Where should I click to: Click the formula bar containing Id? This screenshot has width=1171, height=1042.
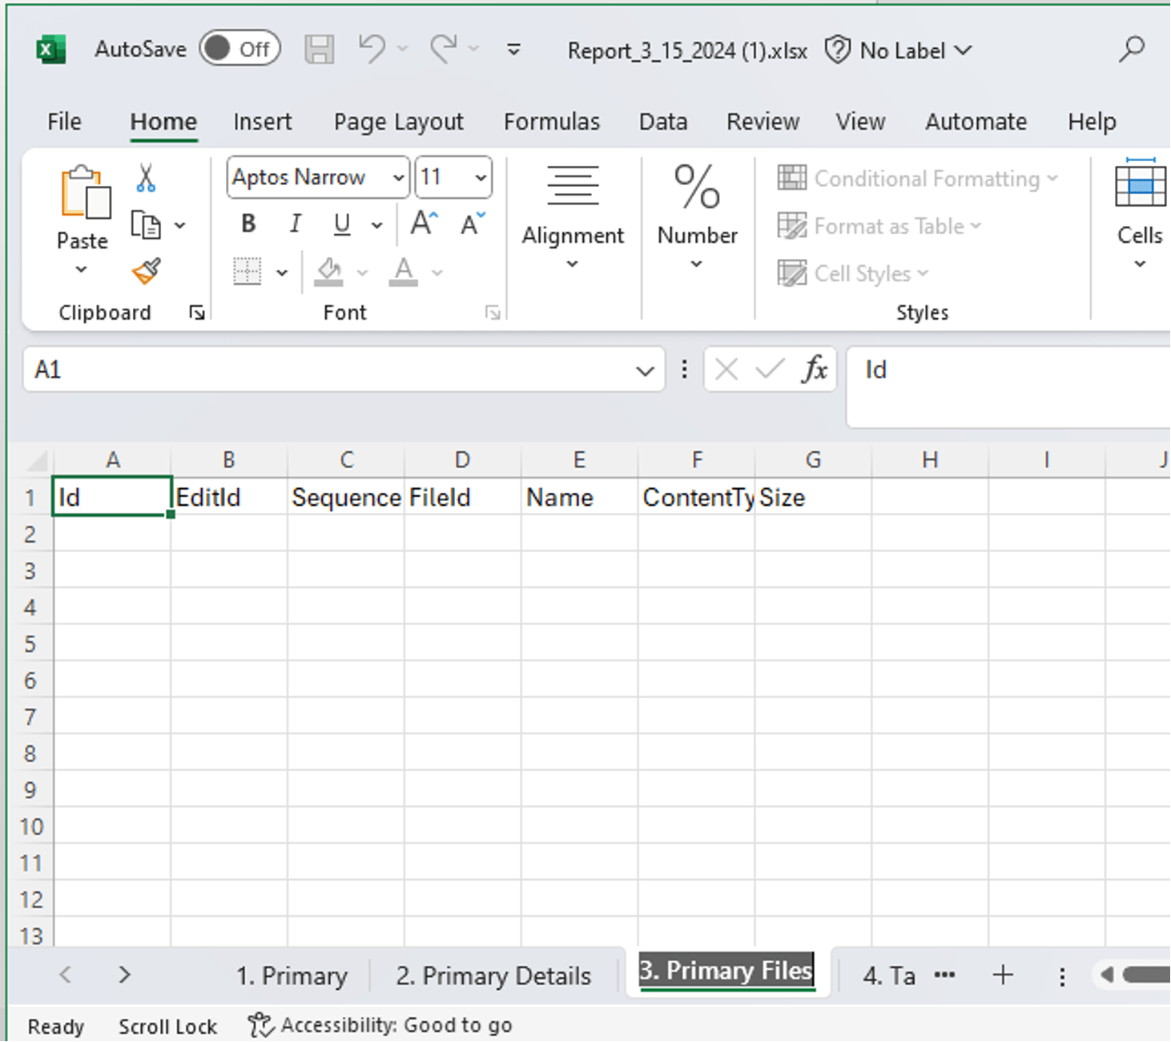click(x=1009, y=386)
